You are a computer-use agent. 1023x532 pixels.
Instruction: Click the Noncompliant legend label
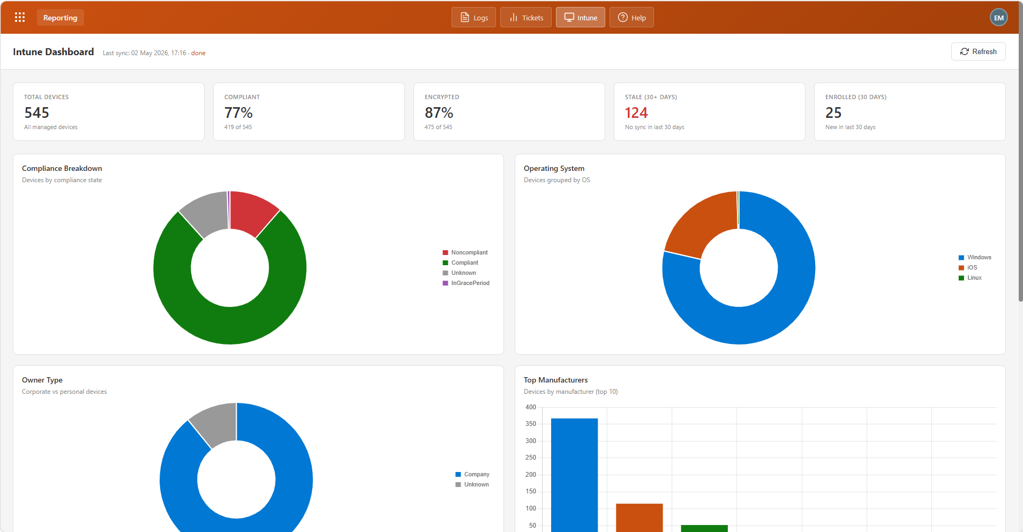(469, 252)
